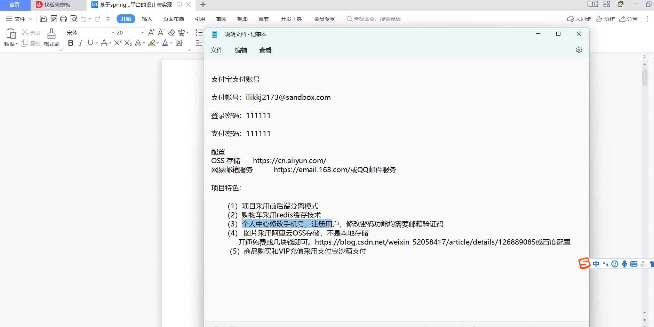This screenshot has height=327, width=654.
Task: Click the multi-device view icon in the WPS title bar
Action: (x=593, y=4)
